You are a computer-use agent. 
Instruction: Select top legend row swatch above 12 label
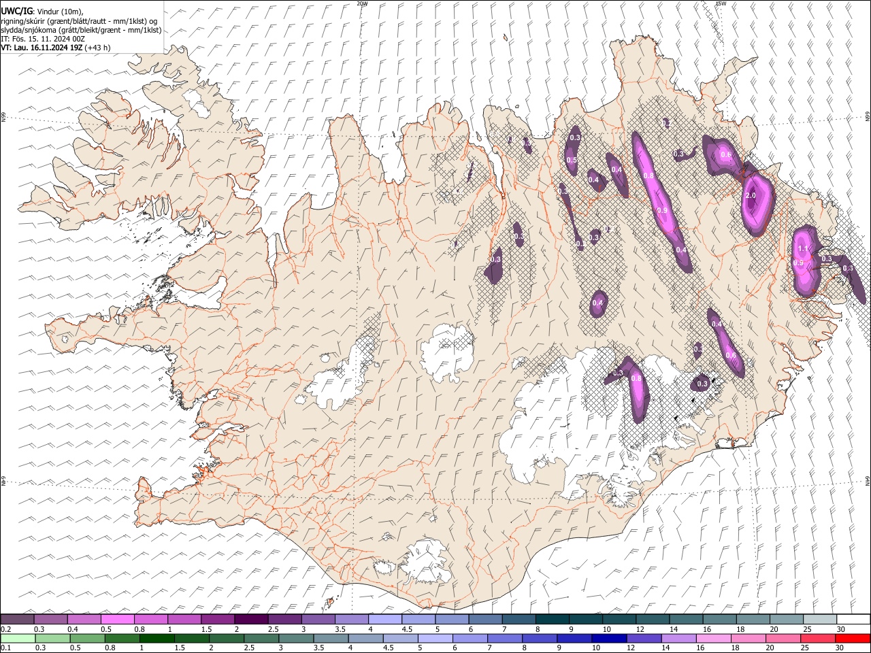[653, 619]
